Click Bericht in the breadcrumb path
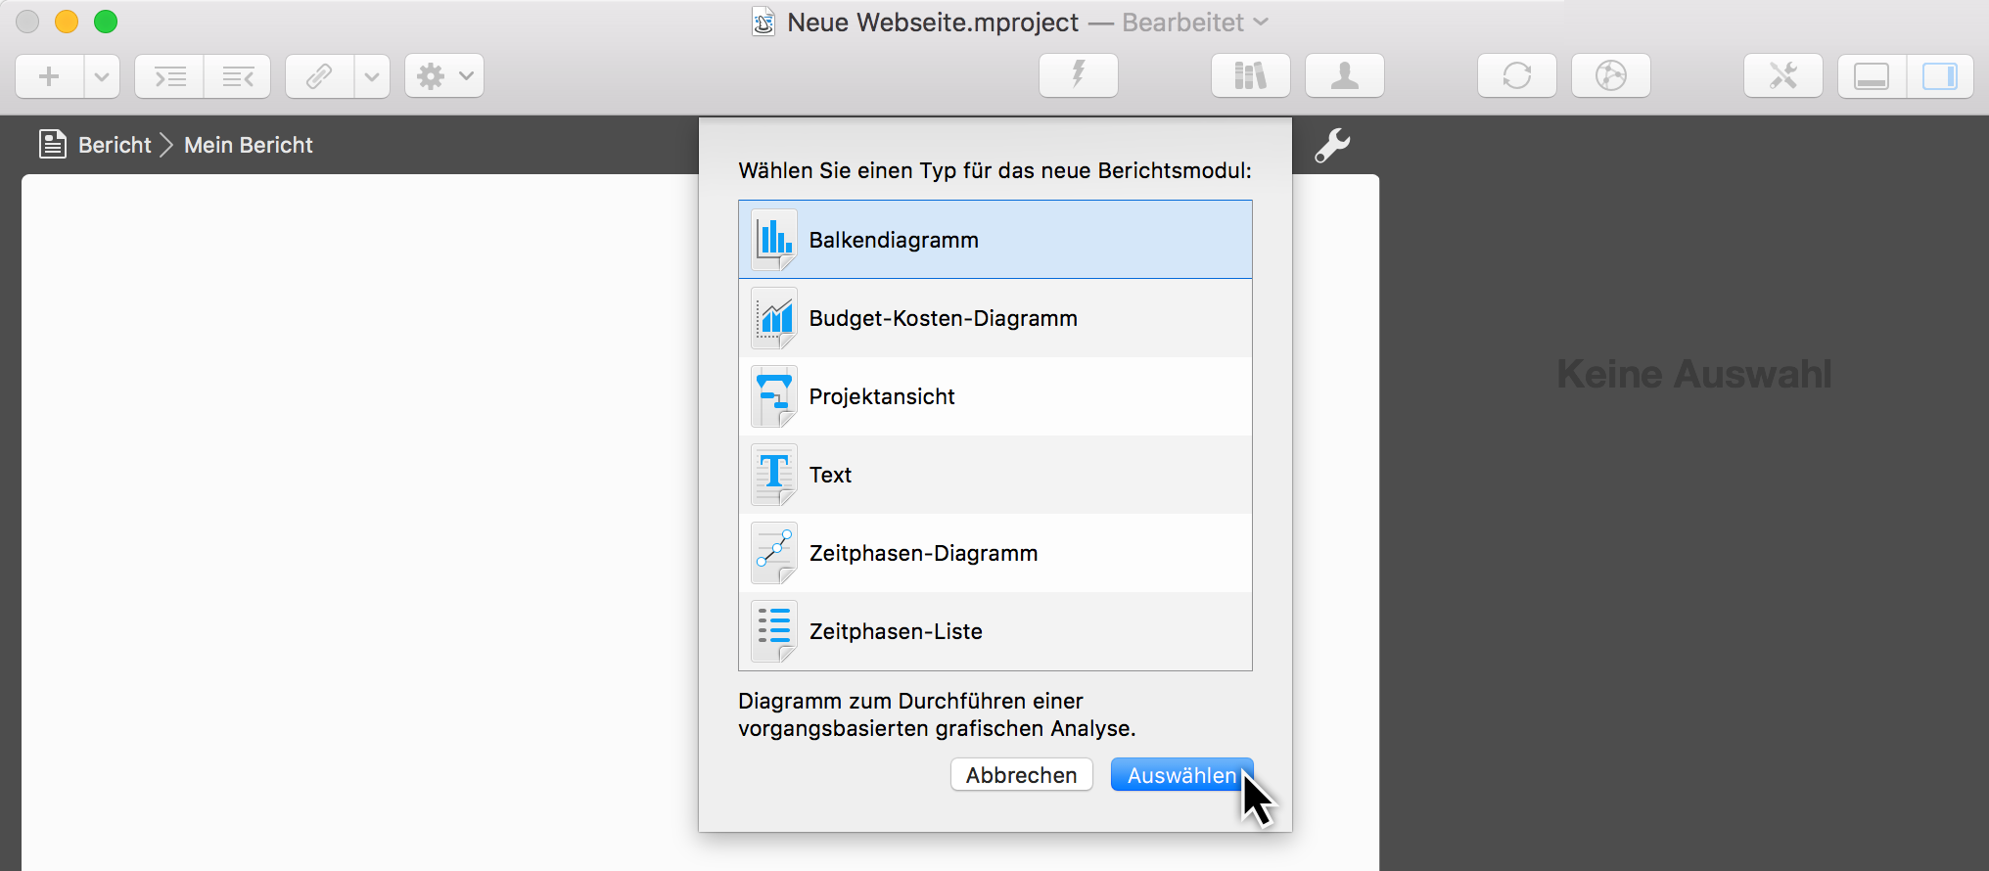 coord(115,145)
